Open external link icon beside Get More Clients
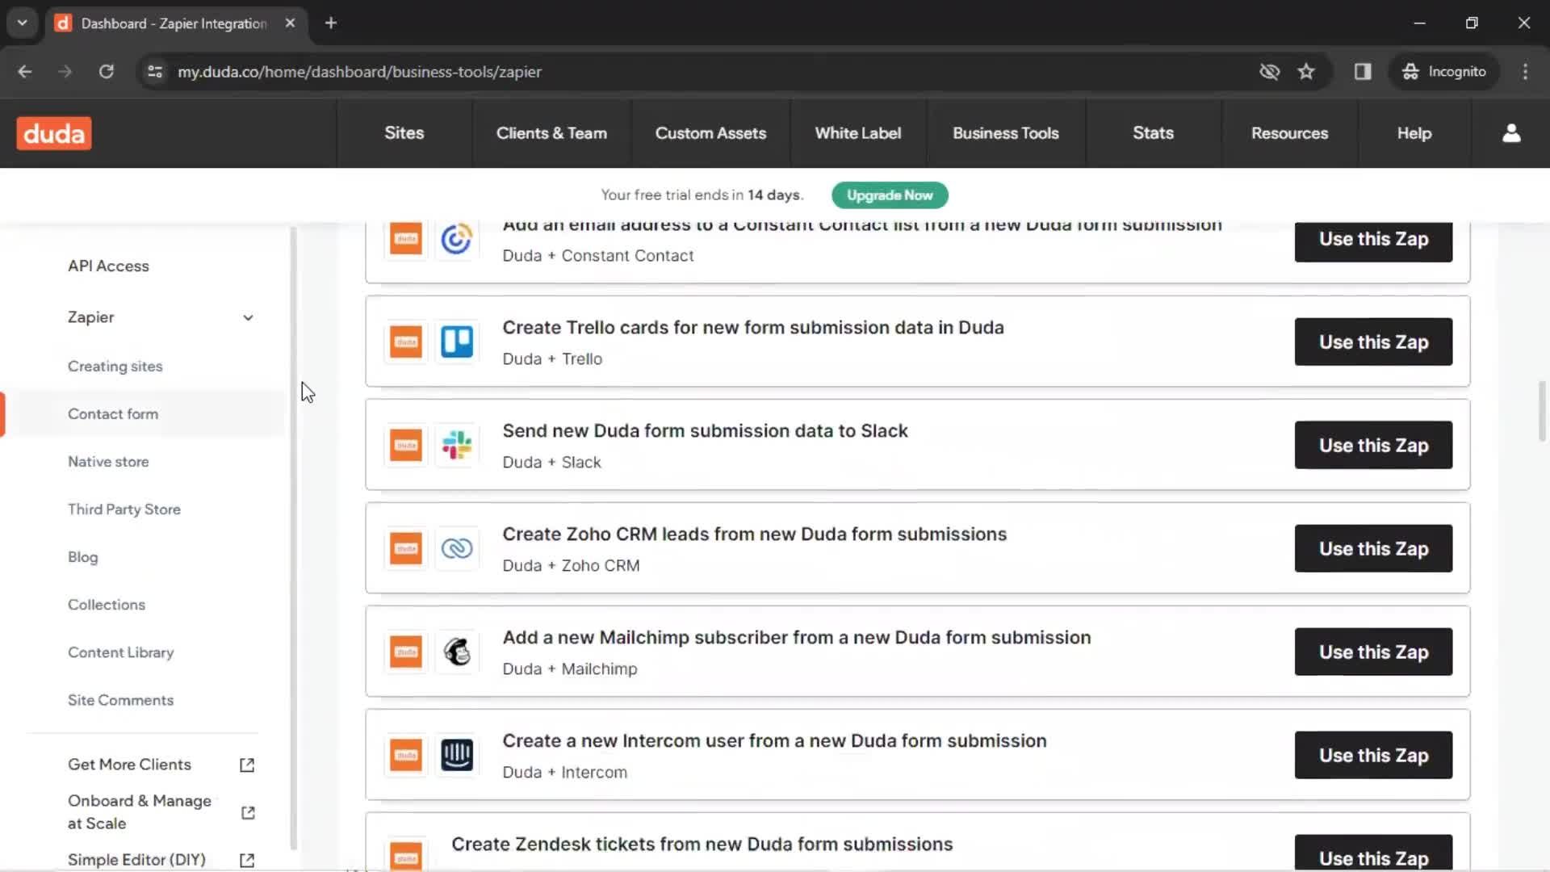1550x872 pixels. coord(247,765)
